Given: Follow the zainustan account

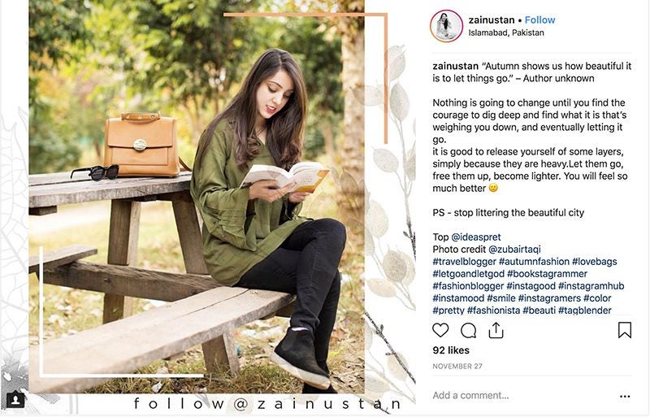Looking at the screenshot, I should [539, 20].
